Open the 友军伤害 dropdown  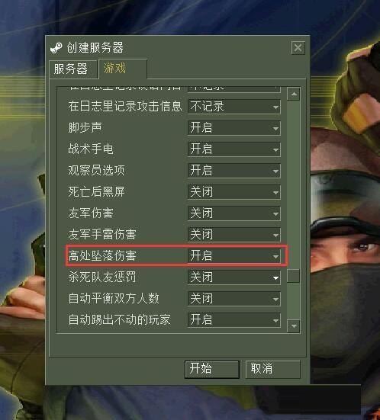click(x=234, y=213)
